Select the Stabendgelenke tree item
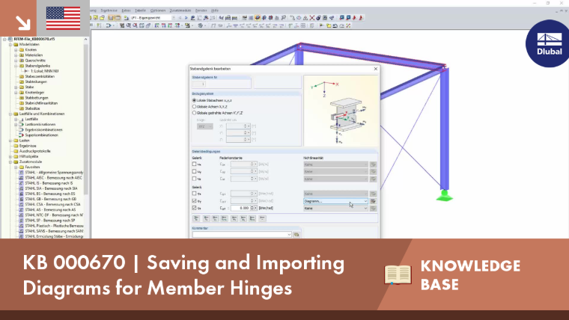569x320 pixels. [37, 66]
